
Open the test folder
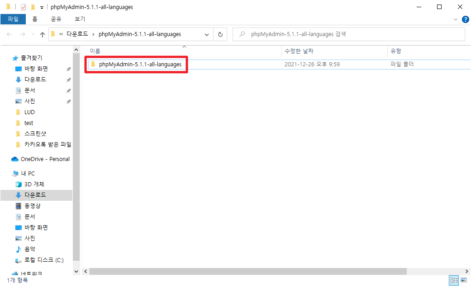pos(29,123)
